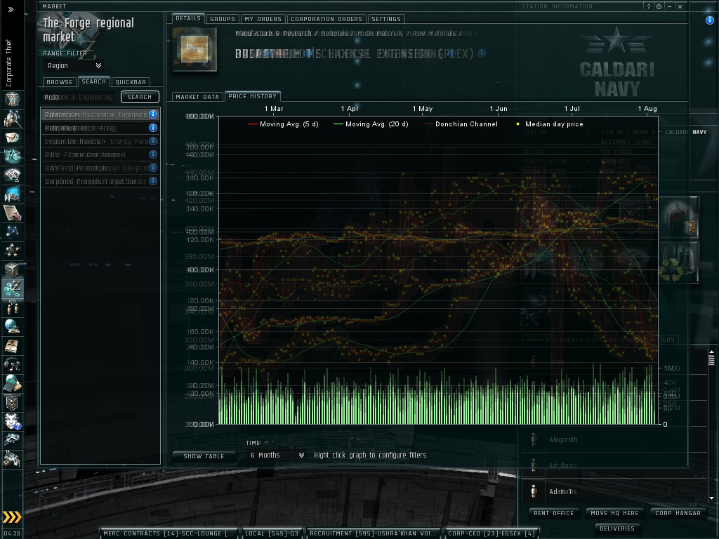Switch to the My Orders tab

pyautogui.click(x=263, y=19)
